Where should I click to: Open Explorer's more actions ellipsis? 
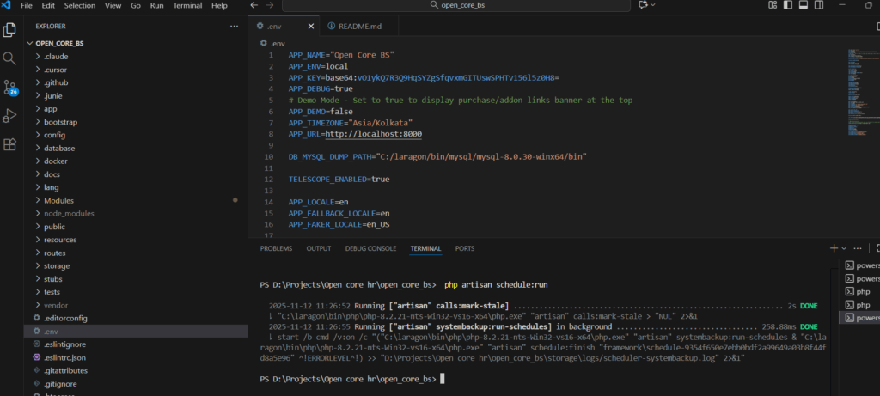pyautogui.click(x=235, y=26)
